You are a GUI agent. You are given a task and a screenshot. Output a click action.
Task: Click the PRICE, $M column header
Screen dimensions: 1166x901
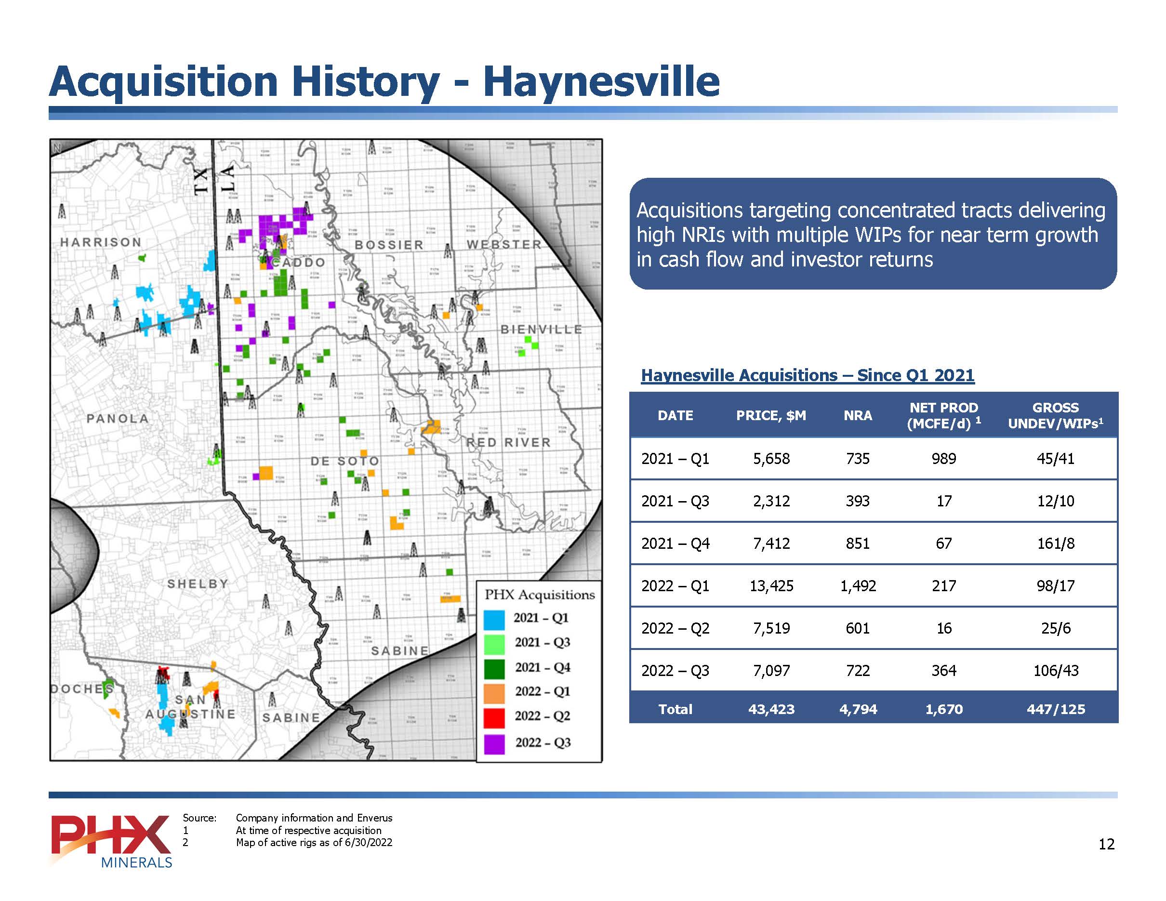(771, 415)
